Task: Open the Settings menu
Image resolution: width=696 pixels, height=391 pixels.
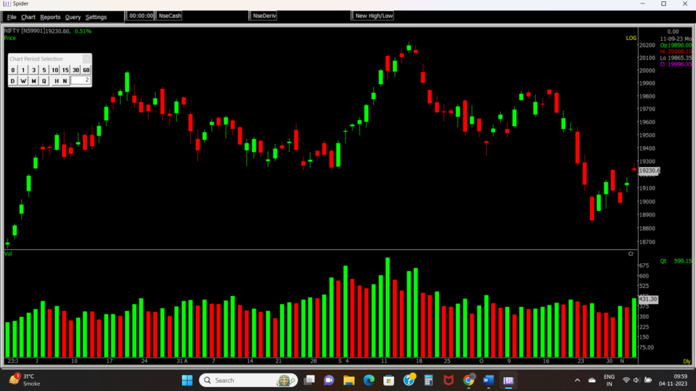Action: (x=96, y=17)
